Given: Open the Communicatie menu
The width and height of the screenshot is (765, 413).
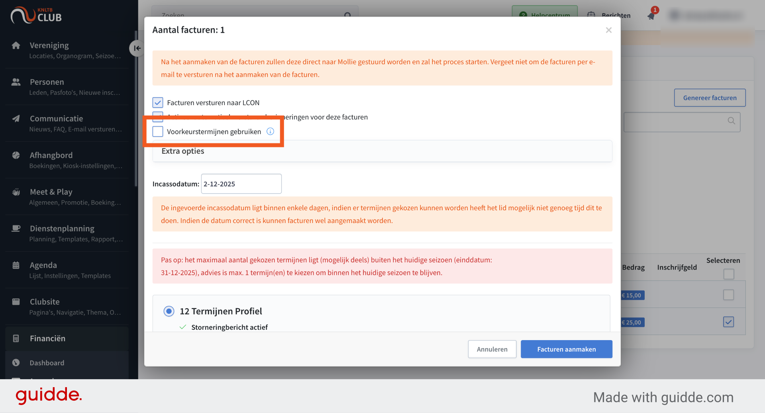Looking at the screenshot, I should click(x=67, y=123).
